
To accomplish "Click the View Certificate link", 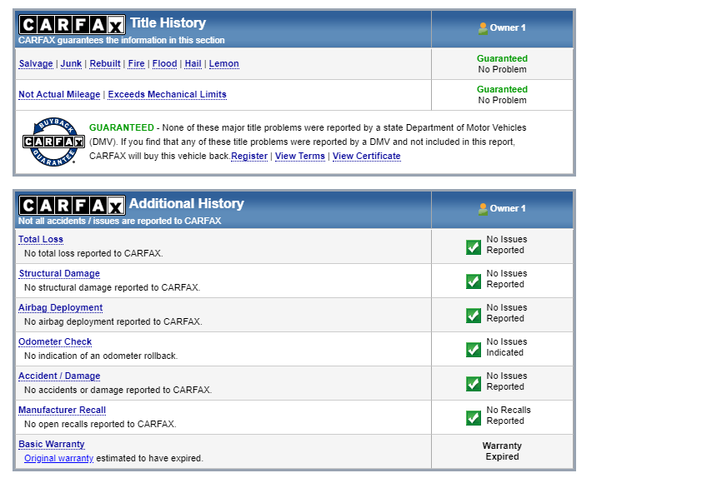I will point(366,156).
